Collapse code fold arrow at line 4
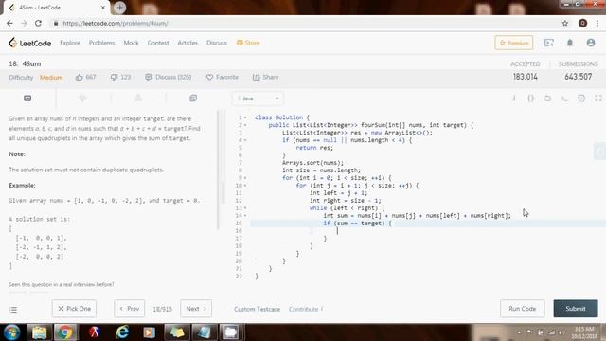Screen dimensions: 606x341 point(245,140)
